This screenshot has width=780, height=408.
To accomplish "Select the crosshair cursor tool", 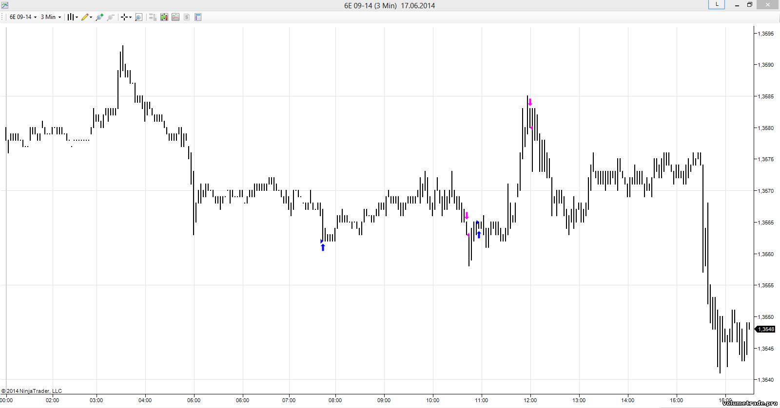I will (x=124, y=17).
